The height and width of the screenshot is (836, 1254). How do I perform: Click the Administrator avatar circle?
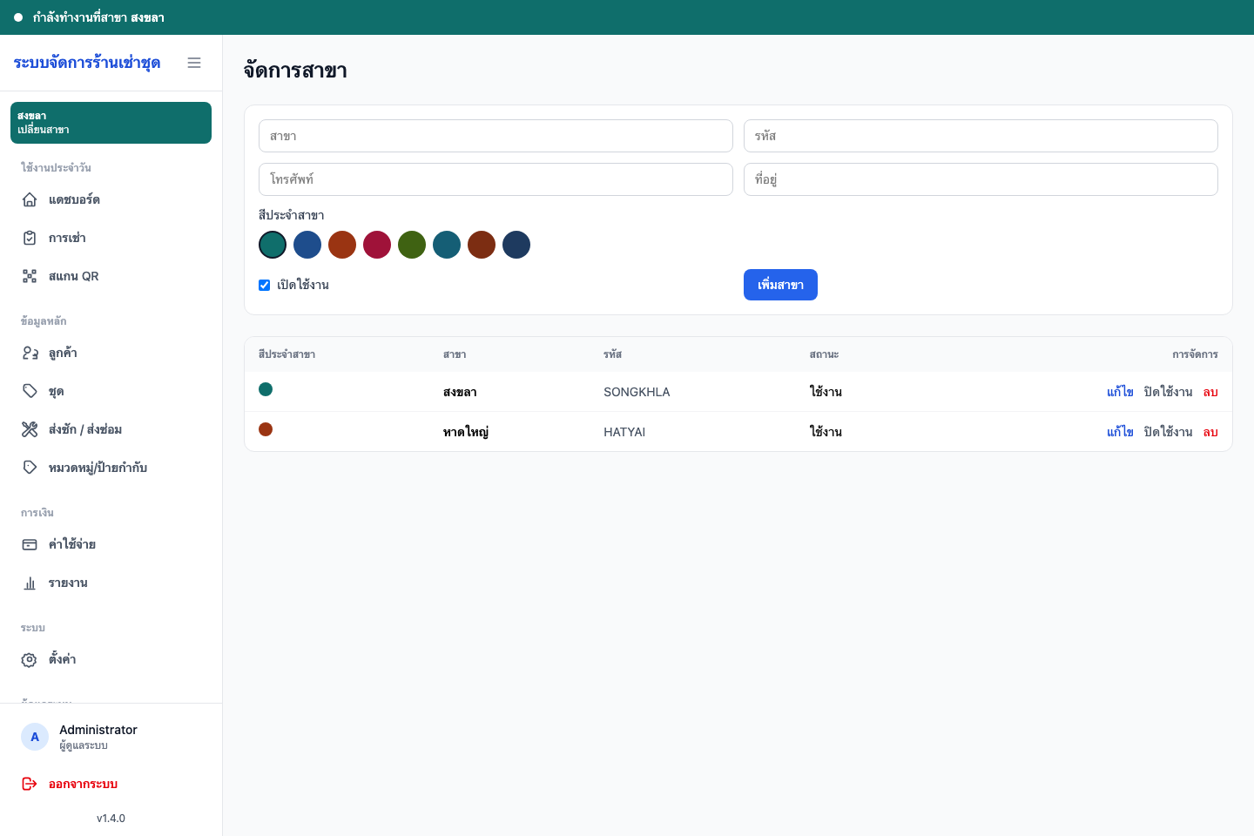tap(35, 737)
